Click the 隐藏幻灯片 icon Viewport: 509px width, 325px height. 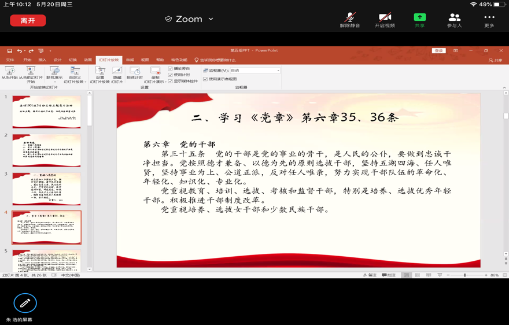(x=117, y=71)
